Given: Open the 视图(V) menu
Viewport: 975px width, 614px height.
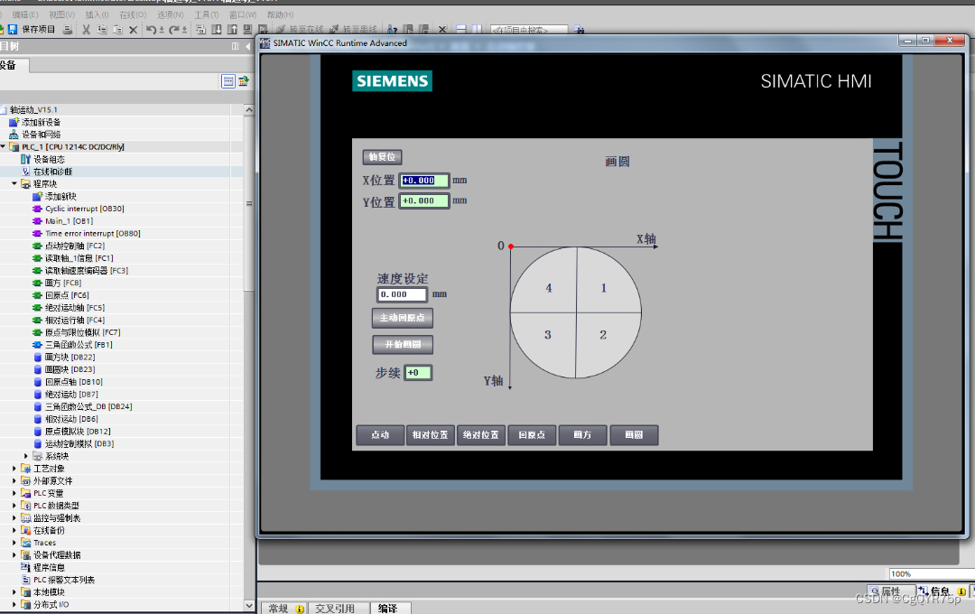Looking at the screenshot, I should [x=61, y=14].
